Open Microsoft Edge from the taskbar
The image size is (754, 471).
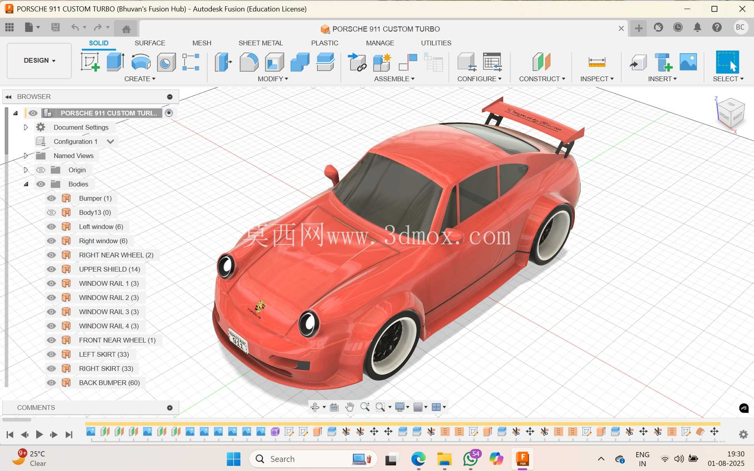click(x=418, y=459)
